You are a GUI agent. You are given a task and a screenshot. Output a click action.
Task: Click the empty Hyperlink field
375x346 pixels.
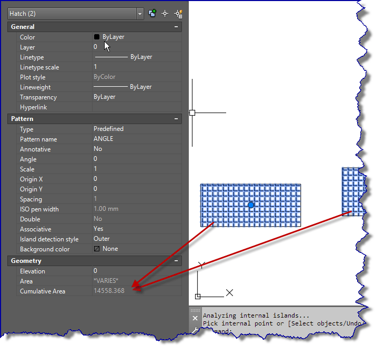[137, 107]
